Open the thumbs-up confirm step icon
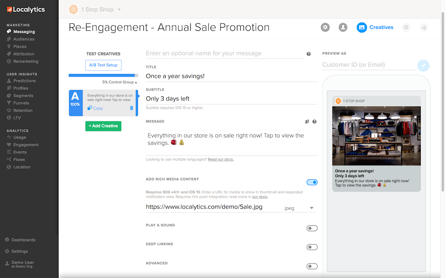445x278 pixels. pos(424,27)
